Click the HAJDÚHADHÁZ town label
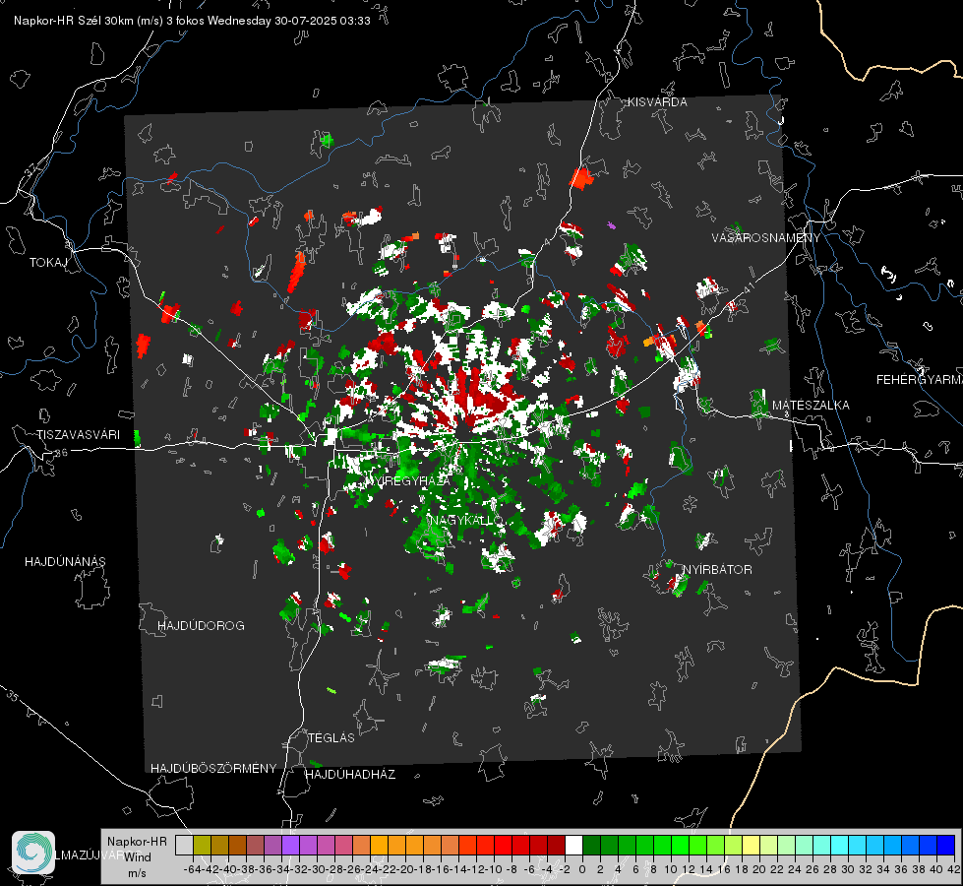The image size is (963, 886). pyautogui.click(x=350, y=775)
